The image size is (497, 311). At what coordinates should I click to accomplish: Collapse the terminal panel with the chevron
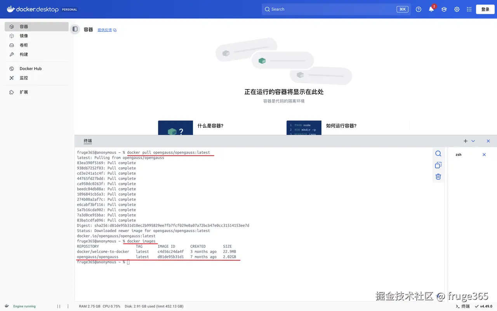(x=473, y=141)
